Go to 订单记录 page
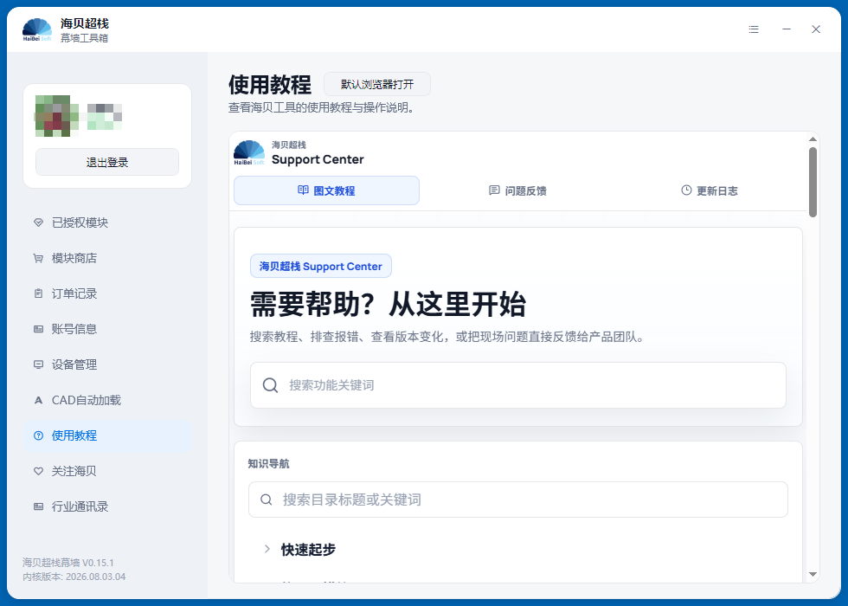Viewport: 848px width, 606px height. [x=107, y=293]
